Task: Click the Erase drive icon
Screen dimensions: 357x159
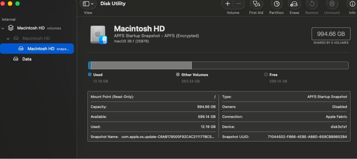Action: [294, 4]
